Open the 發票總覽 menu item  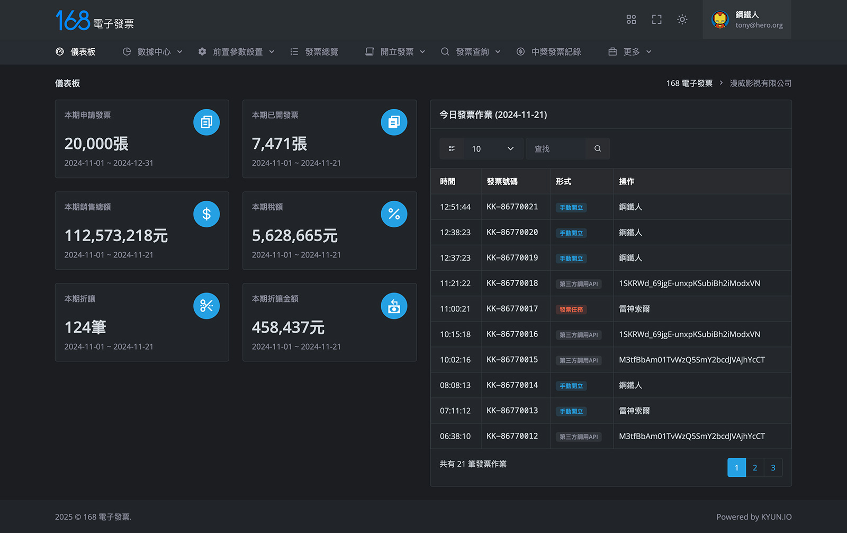coord(314,52)
